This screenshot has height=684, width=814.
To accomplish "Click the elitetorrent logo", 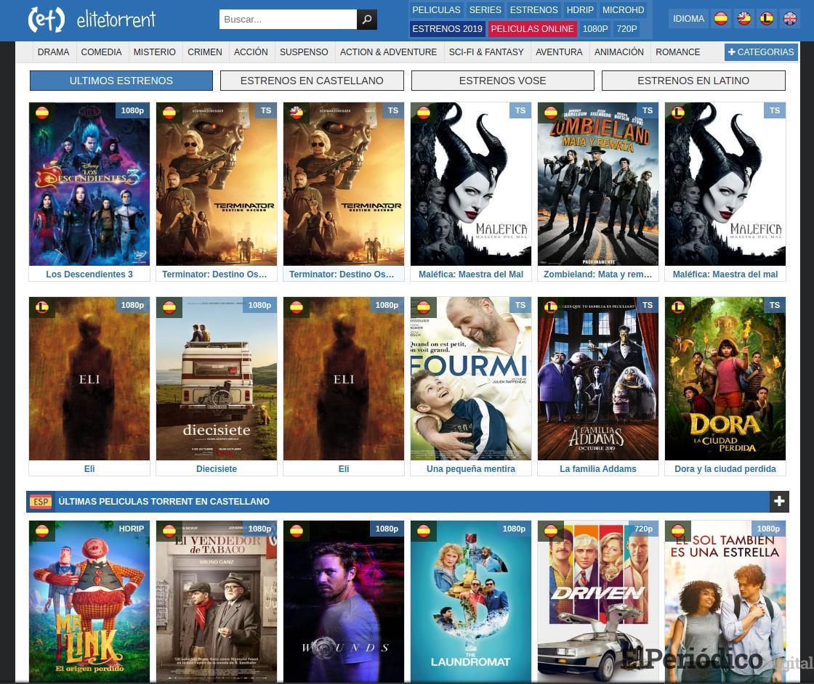I will [x=92, y=20].
